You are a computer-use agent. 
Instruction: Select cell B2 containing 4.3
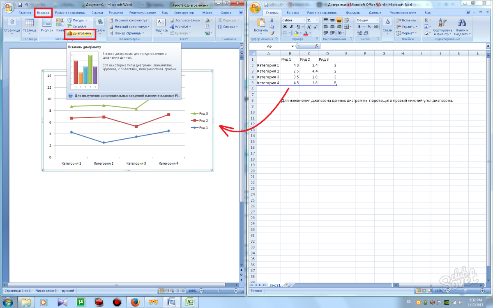pos(290,65)
